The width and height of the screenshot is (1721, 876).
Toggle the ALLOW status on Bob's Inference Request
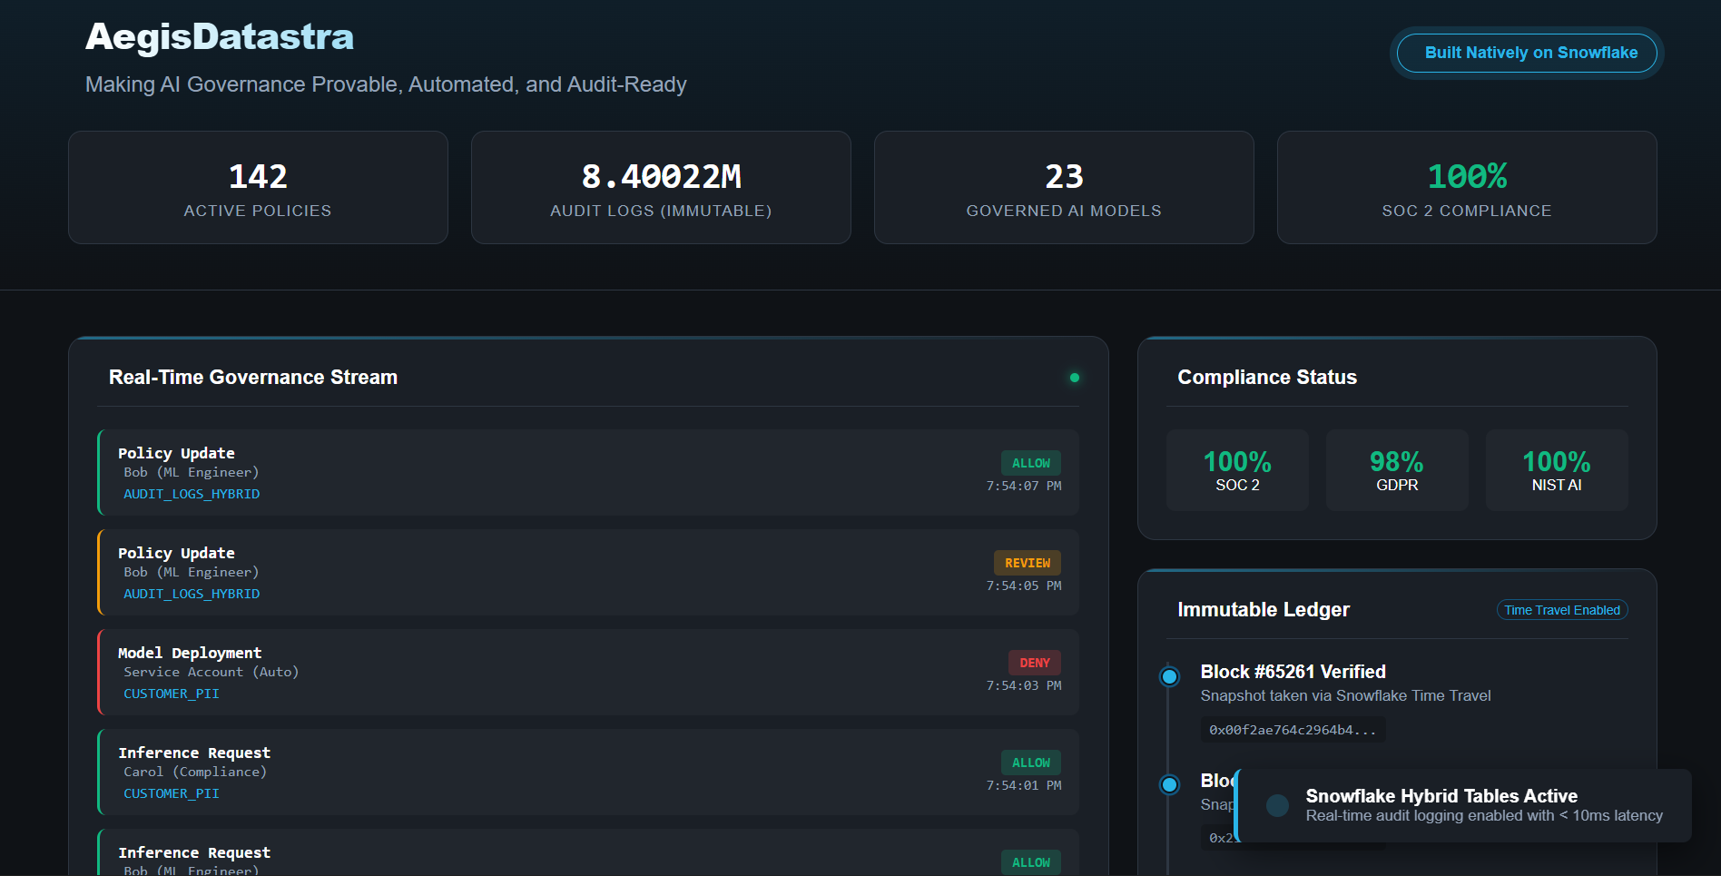1030,862
